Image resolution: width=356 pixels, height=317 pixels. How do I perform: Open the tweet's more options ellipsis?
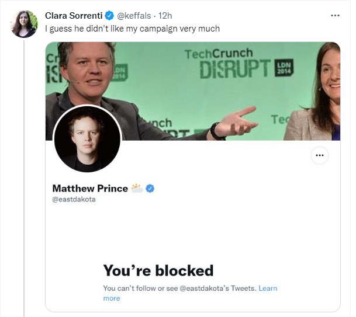(x=335, y=15)
